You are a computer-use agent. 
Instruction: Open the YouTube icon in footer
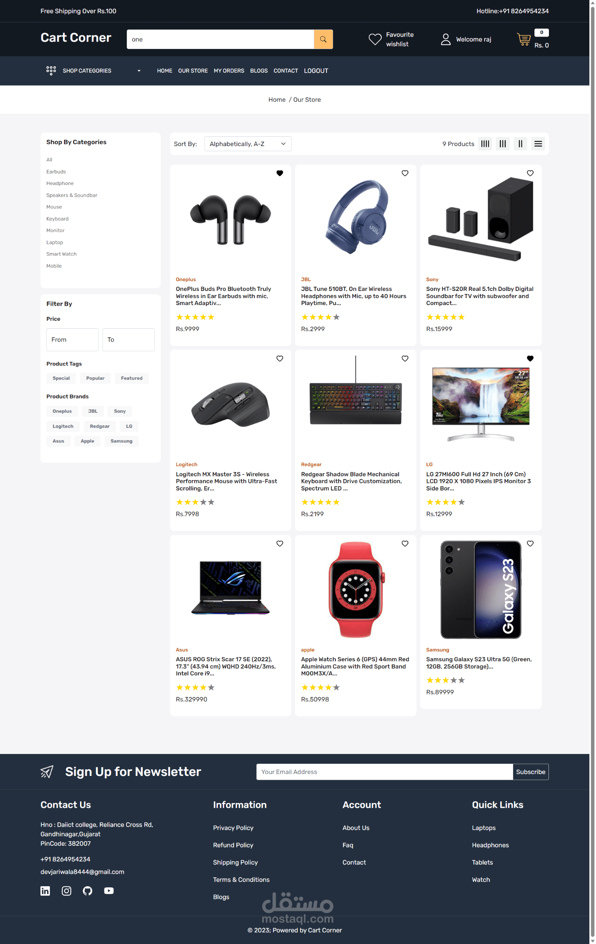click(x=109, y=891)
